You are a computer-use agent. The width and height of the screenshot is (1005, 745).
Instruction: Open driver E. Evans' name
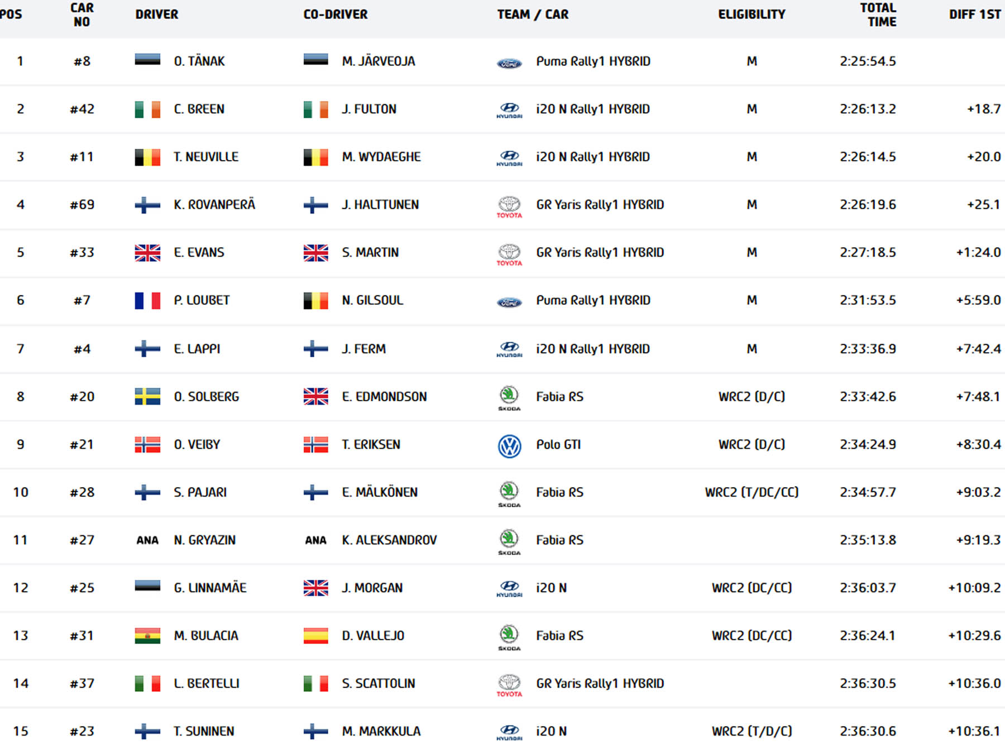(x=199, y=252)
